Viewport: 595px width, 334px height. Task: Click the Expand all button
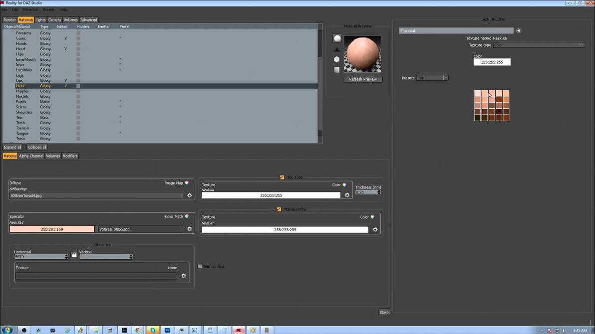point(12,147)
